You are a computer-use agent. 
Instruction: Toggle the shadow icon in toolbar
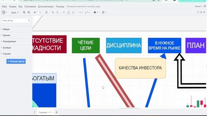pos(73,12)
